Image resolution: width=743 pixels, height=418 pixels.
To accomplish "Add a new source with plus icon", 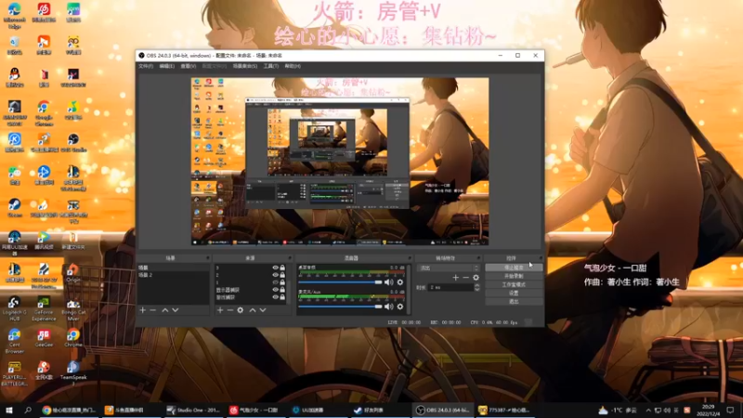I will coord(220,310).
